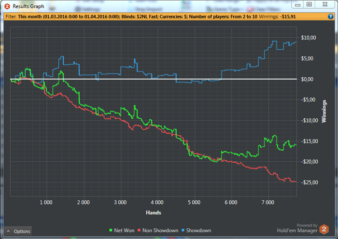
Task: Click the red app icon in title bar
Action: pos(7,6)
